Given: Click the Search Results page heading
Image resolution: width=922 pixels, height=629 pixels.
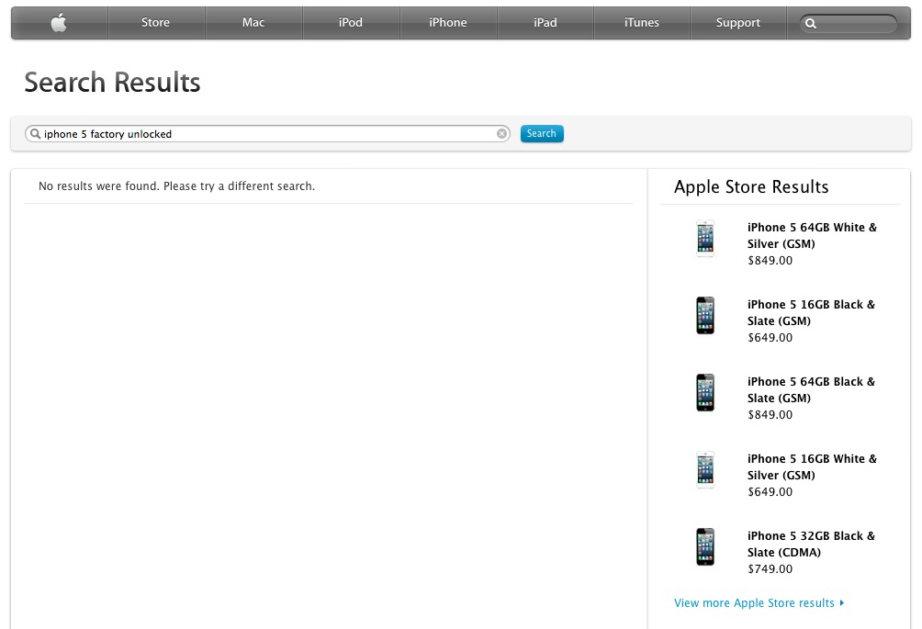Looking at the screenshot, I should [x=112, y=82].
